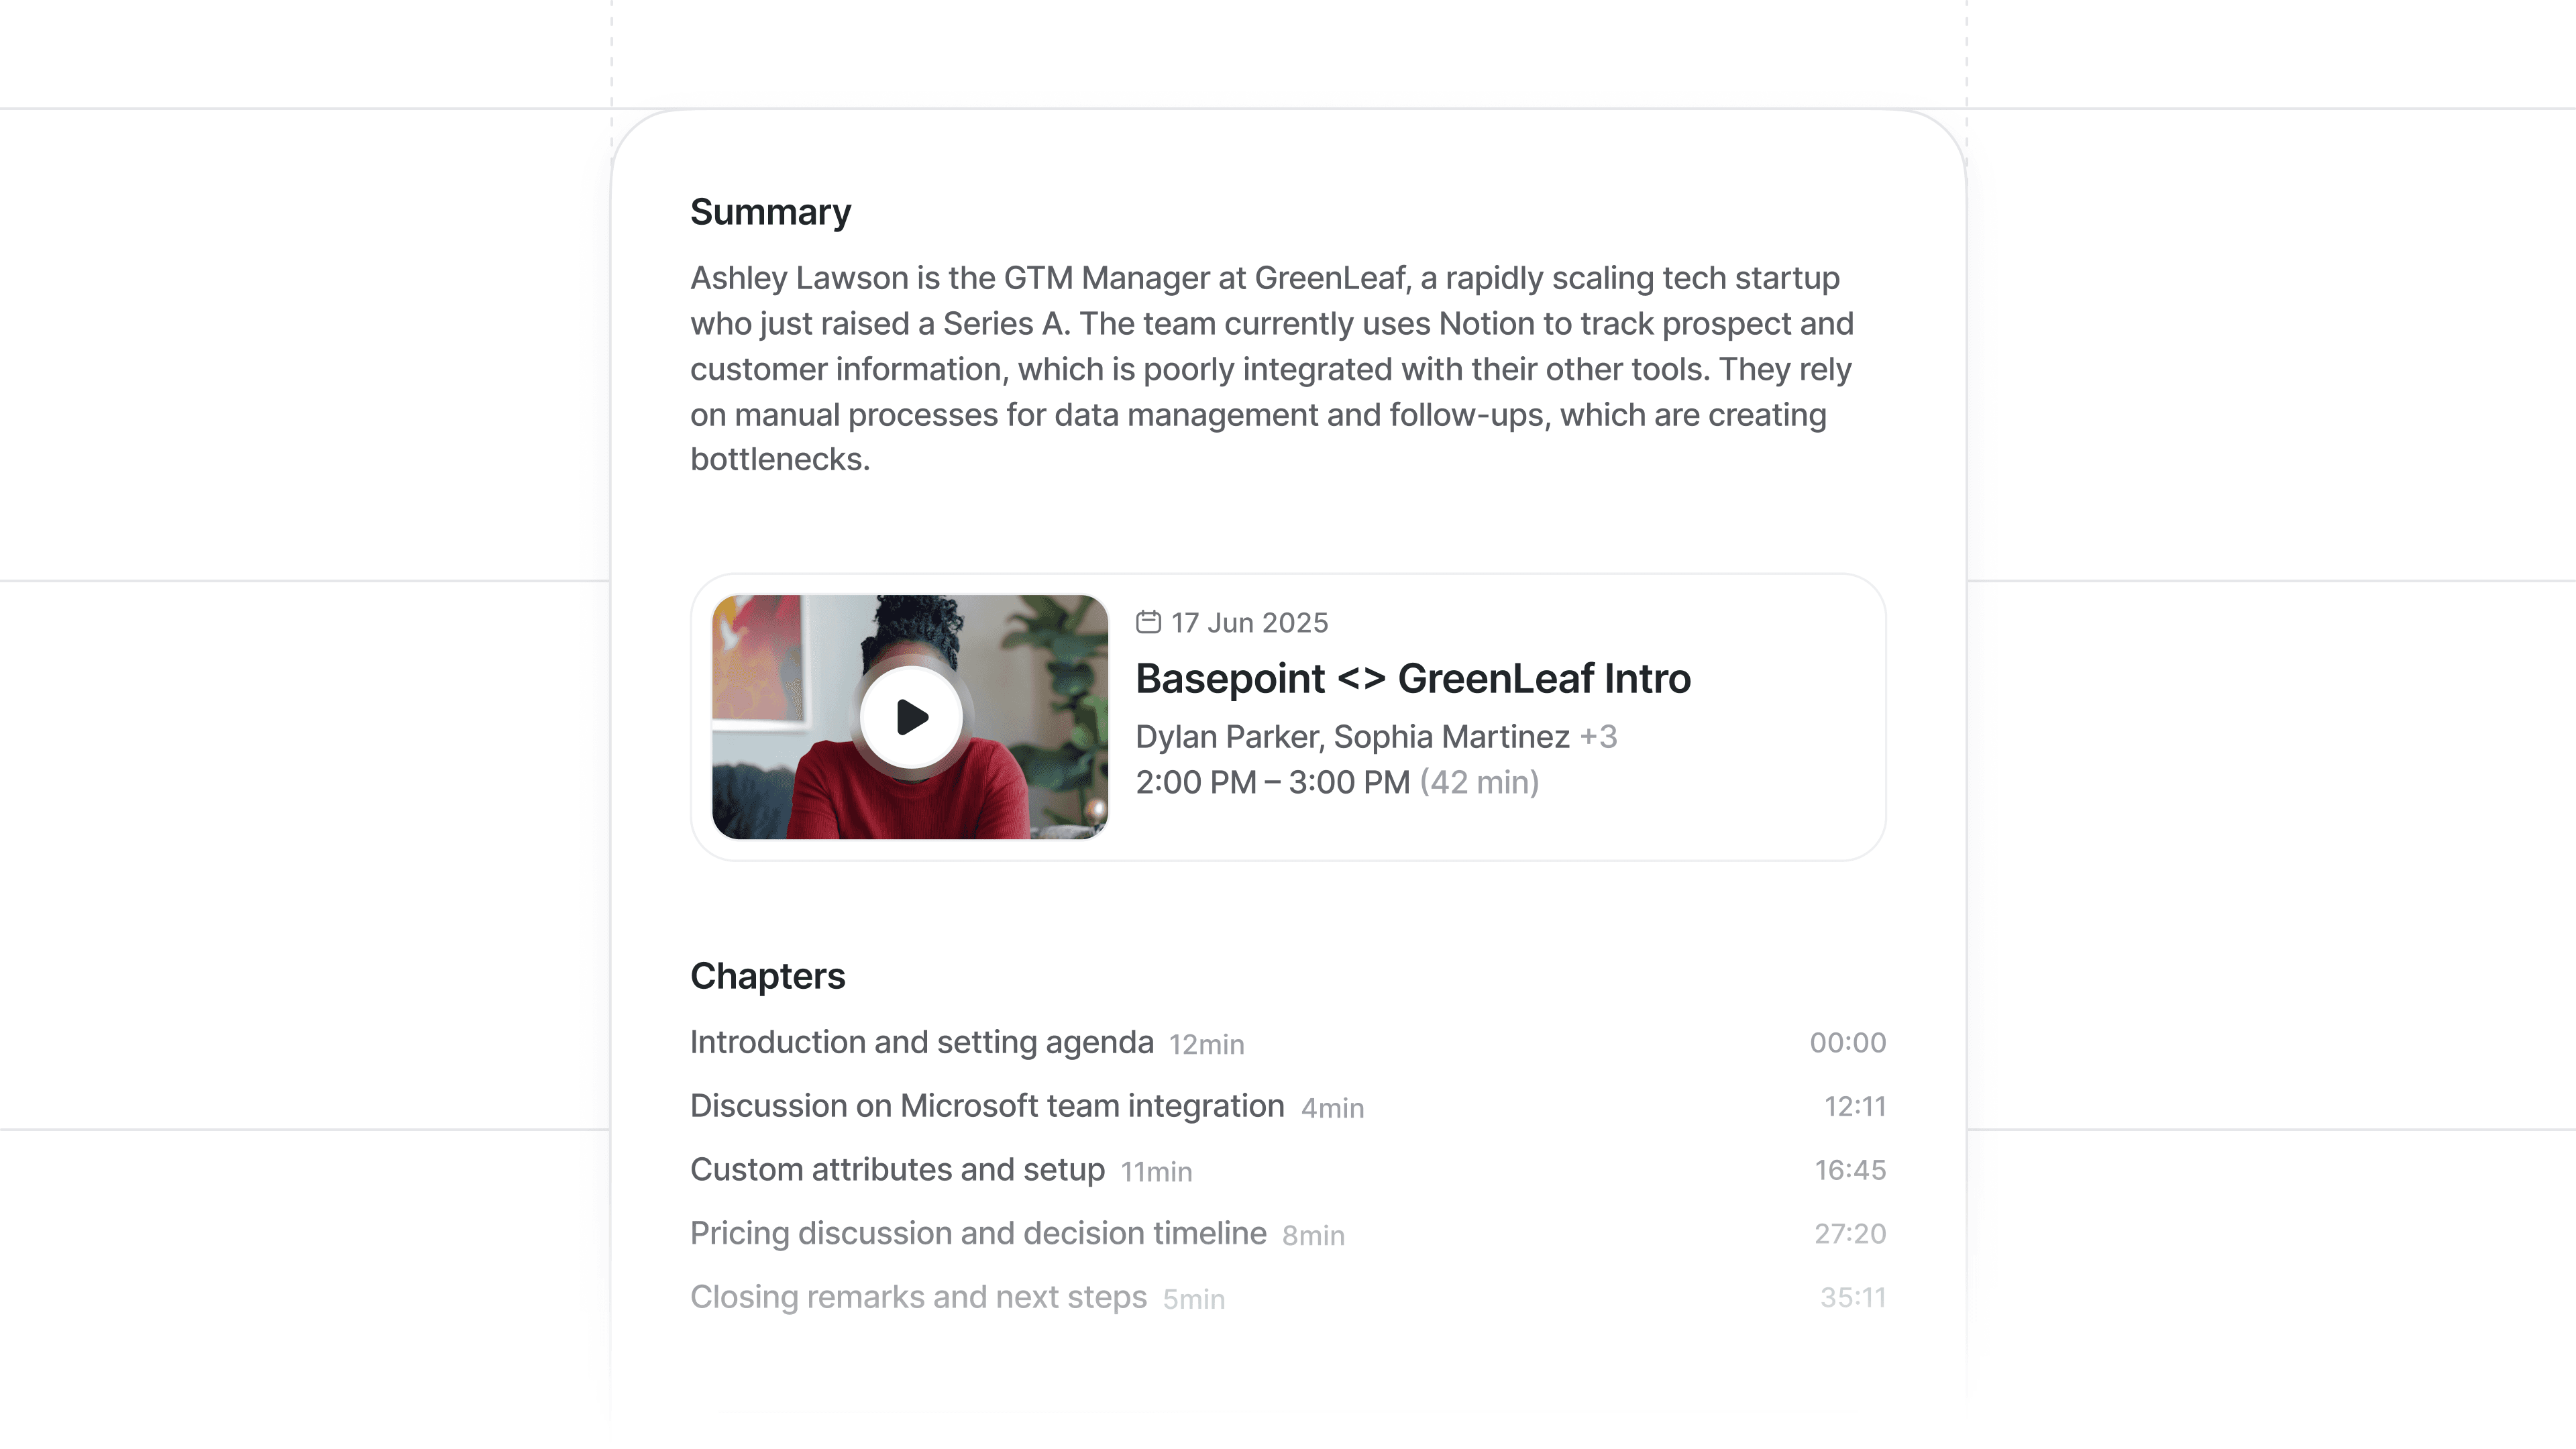Show the +3 additional participants
The image size is (2576, 1449).
(1598, 736)
